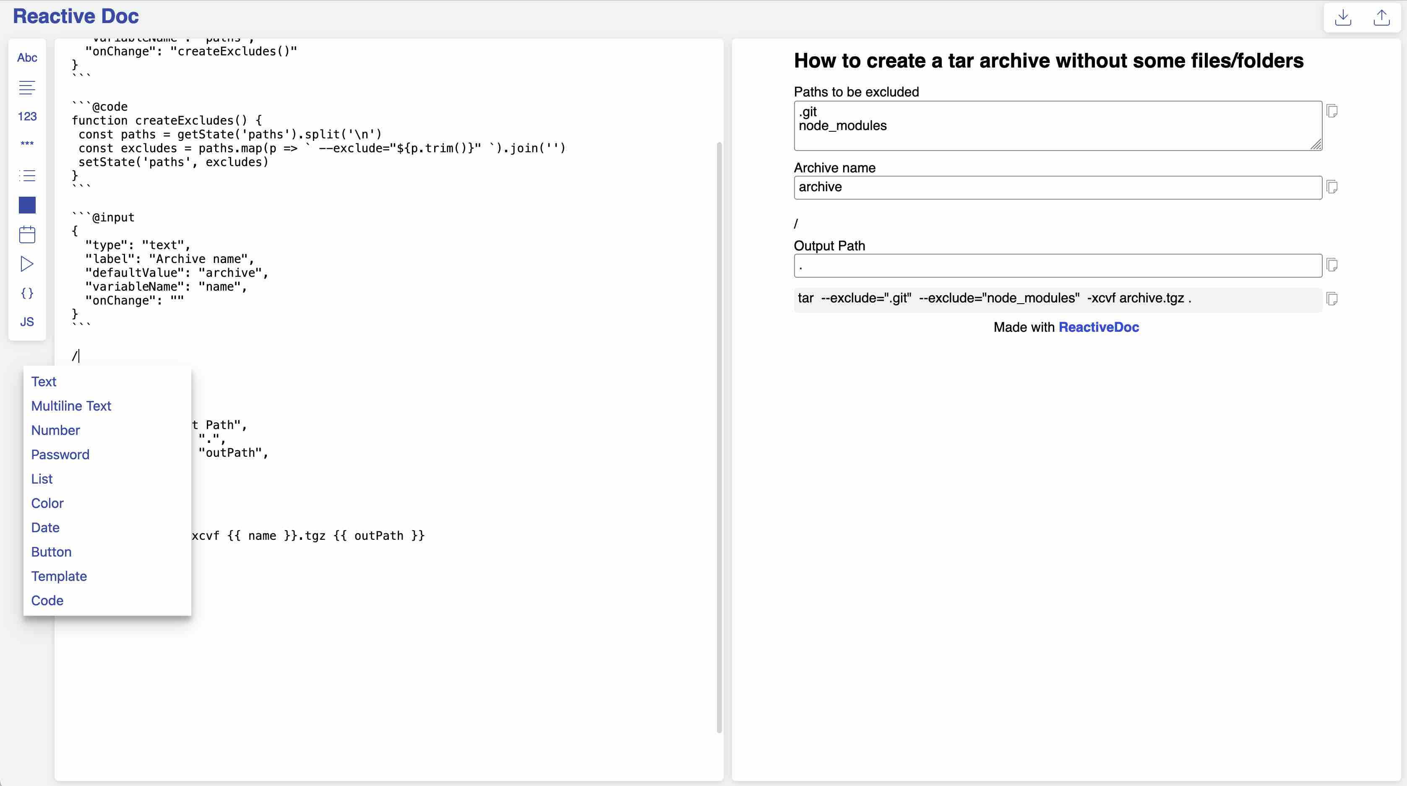
Task: Click the password asterisks sidebar icon
Action: pyautogui.click(x=27, y=144)
